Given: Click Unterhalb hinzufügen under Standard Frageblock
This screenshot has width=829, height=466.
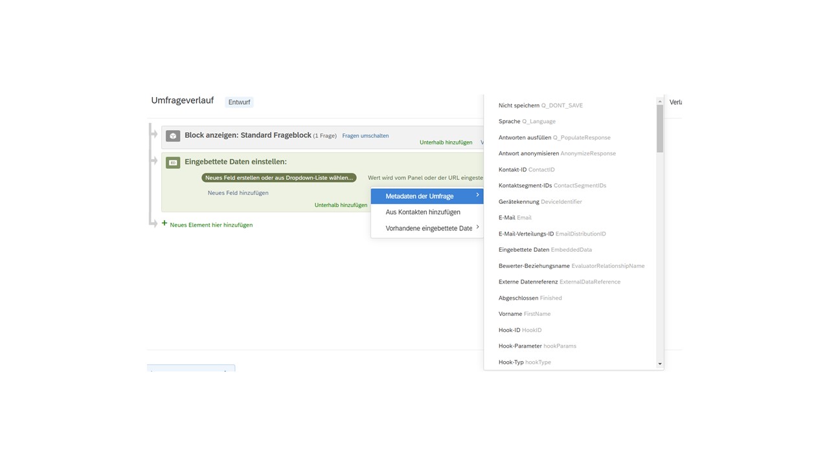Looking at the screenshot, I should (446, 142).
